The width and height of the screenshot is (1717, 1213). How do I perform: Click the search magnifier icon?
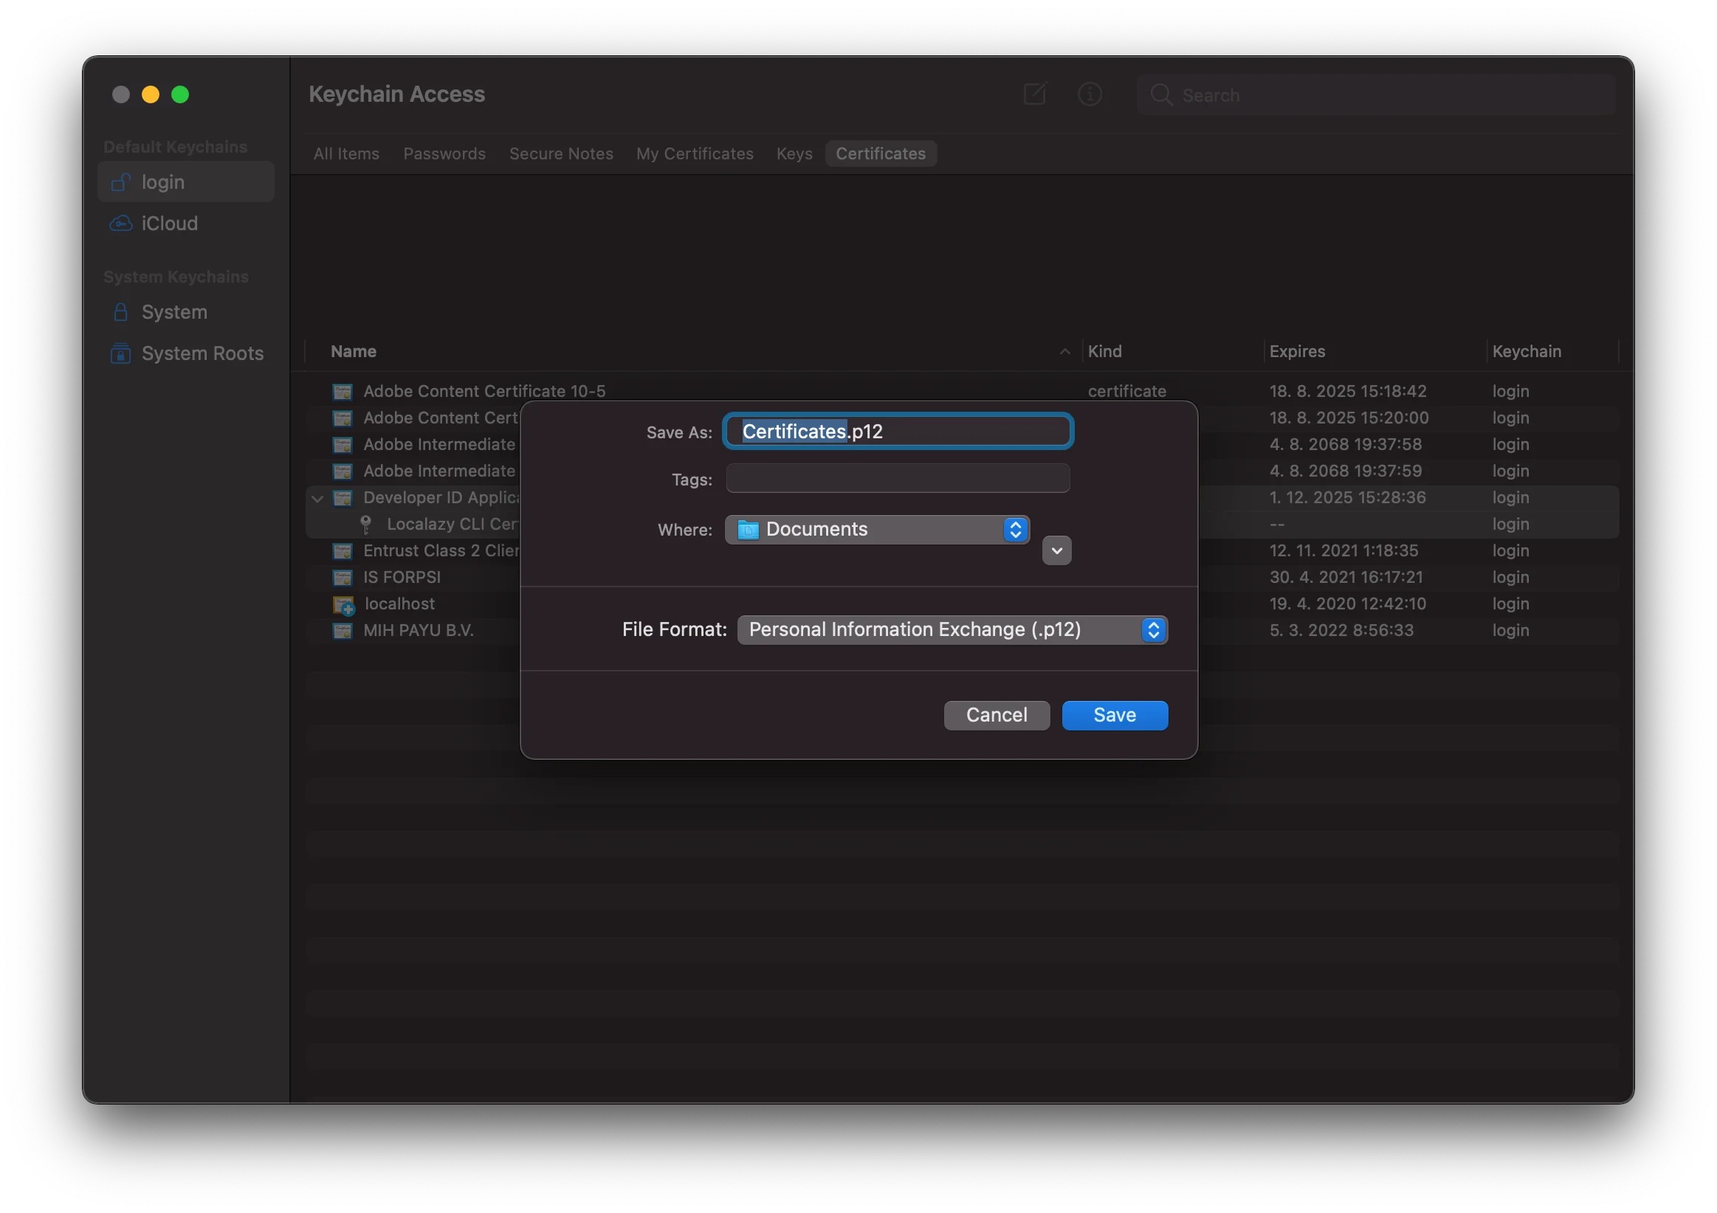[x=1160, y=95]
